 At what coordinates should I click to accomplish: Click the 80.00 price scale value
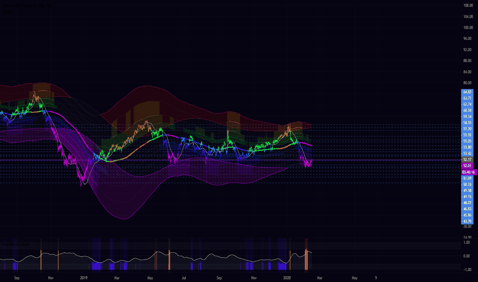tap(468, 83)
